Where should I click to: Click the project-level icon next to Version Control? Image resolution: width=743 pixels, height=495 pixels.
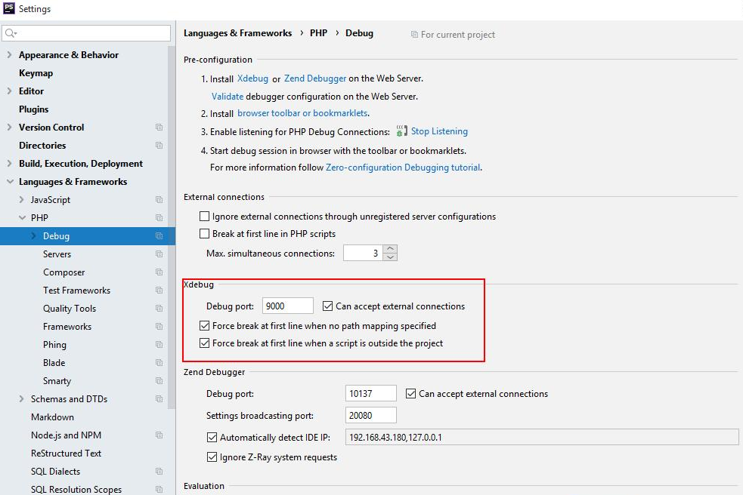point(159,128)
